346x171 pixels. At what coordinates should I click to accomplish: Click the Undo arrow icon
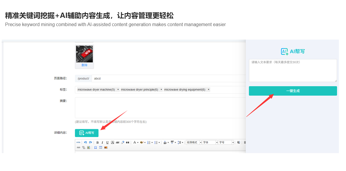(x=85, y=143)
